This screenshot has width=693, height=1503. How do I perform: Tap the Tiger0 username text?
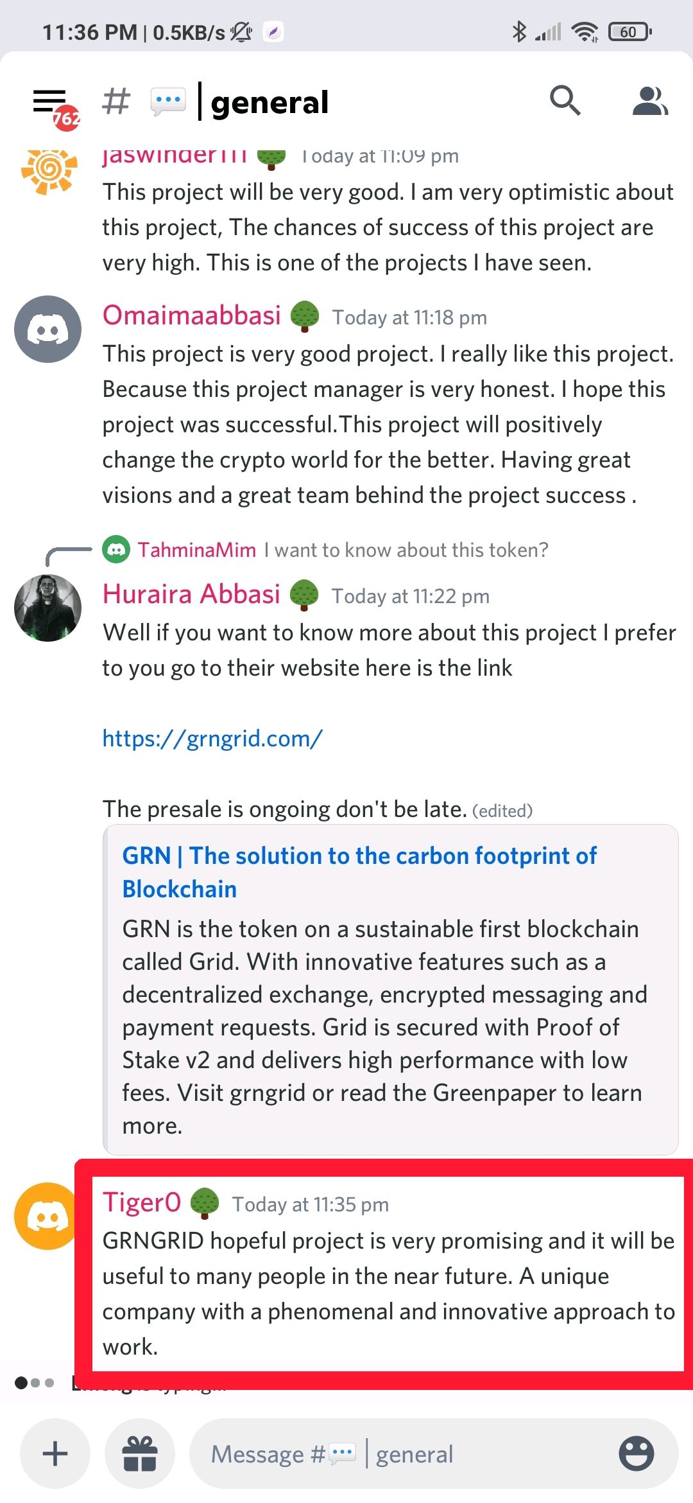(x=142, y=1202)
